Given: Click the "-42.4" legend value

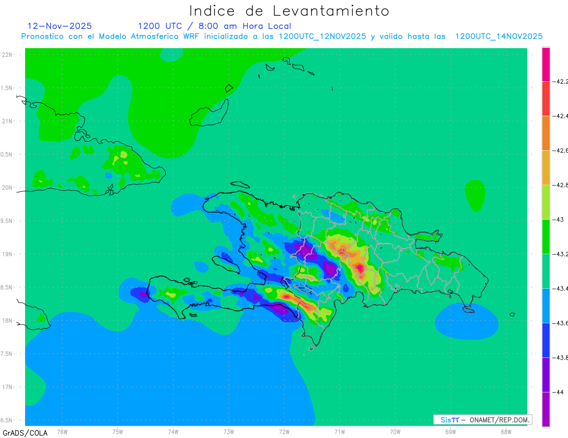Looking at the screenshot, I should point(560,116).
